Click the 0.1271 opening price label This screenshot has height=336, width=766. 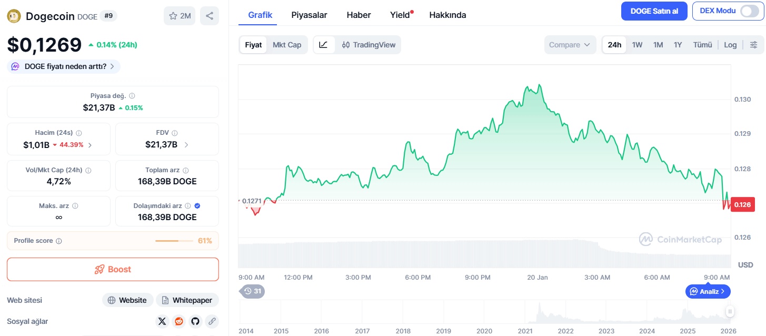click(x=252, y=201)
